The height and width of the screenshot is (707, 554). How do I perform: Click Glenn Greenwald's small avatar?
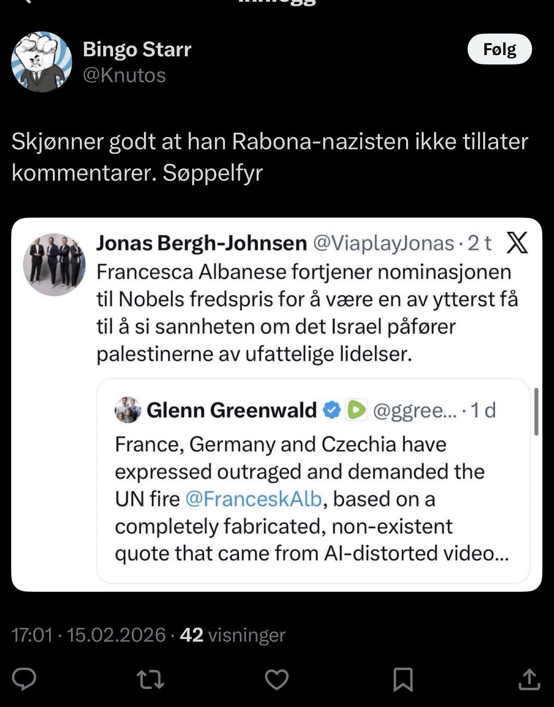click(128, 410)
